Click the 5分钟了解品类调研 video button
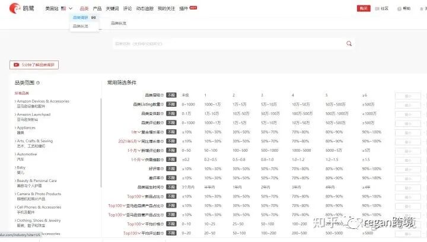This screenshot has width=427, height=242. pyautogui.click(x=34, y=65)
